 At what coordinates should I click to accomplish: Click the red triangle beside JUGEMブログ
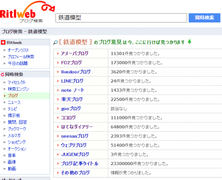pyautogui.click(x=58, y=154)
